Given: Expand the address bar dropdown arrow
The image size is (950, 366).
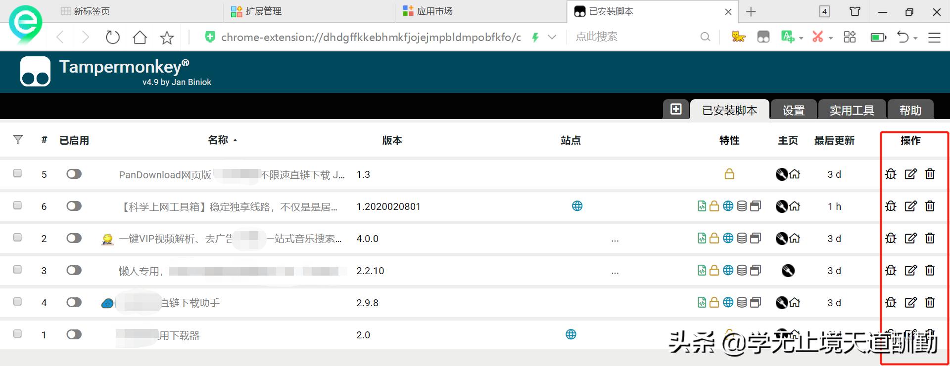Looking at the screenshot, I should click(x=553, y=37).
